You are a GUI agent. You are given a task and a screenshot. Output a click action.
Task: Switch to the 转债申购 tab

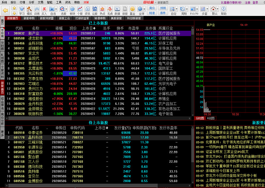(100, 18)
